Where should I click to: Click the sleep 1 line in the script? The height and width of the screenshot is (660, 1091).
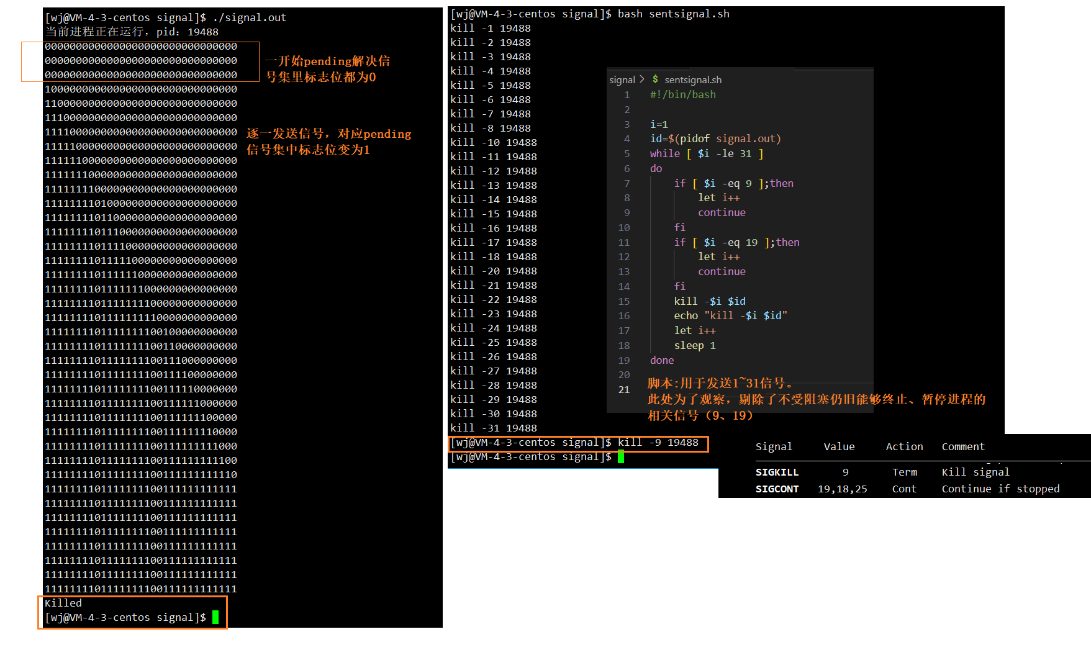click(695, 345)
